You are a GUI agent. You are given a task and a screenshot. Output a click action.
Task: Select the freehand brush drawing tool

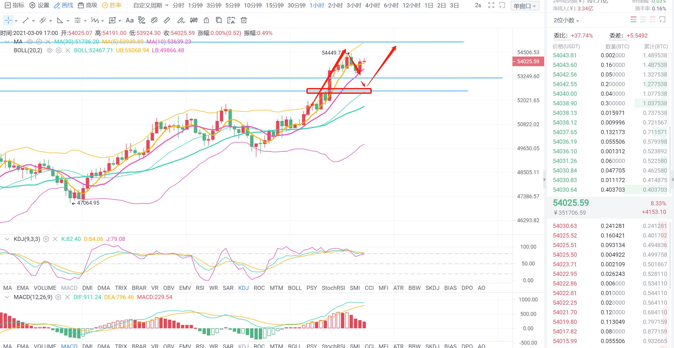coord(181,20)
